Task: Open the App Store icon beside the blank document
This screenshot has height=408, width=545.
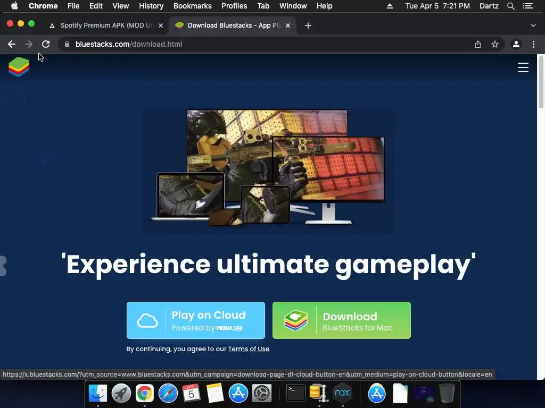Action: [x=377, y=393]
